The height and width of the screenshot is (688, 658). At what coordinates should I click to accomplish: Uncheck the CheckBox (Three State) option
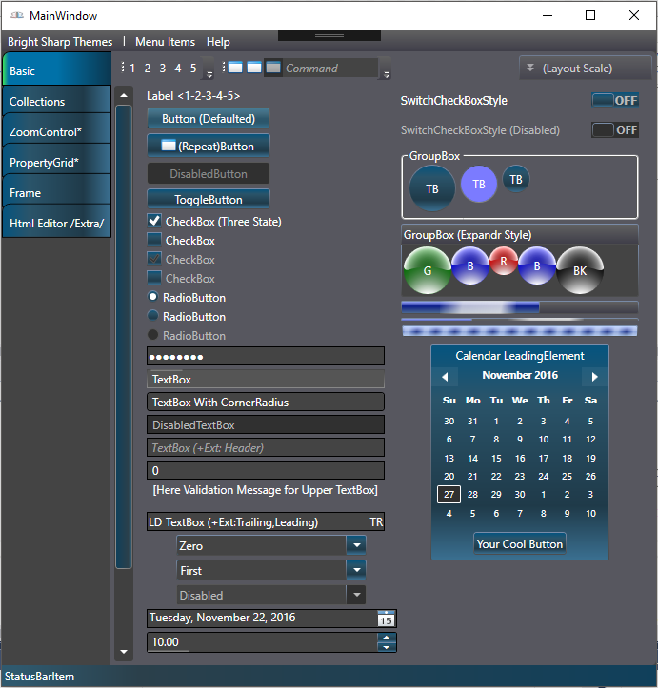point(154,221)
